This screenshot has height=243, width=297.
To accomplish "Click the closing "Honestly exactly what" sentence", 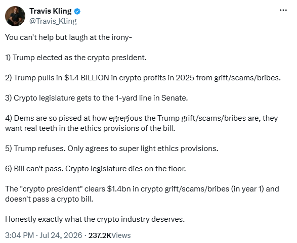I will pos(95,219).
